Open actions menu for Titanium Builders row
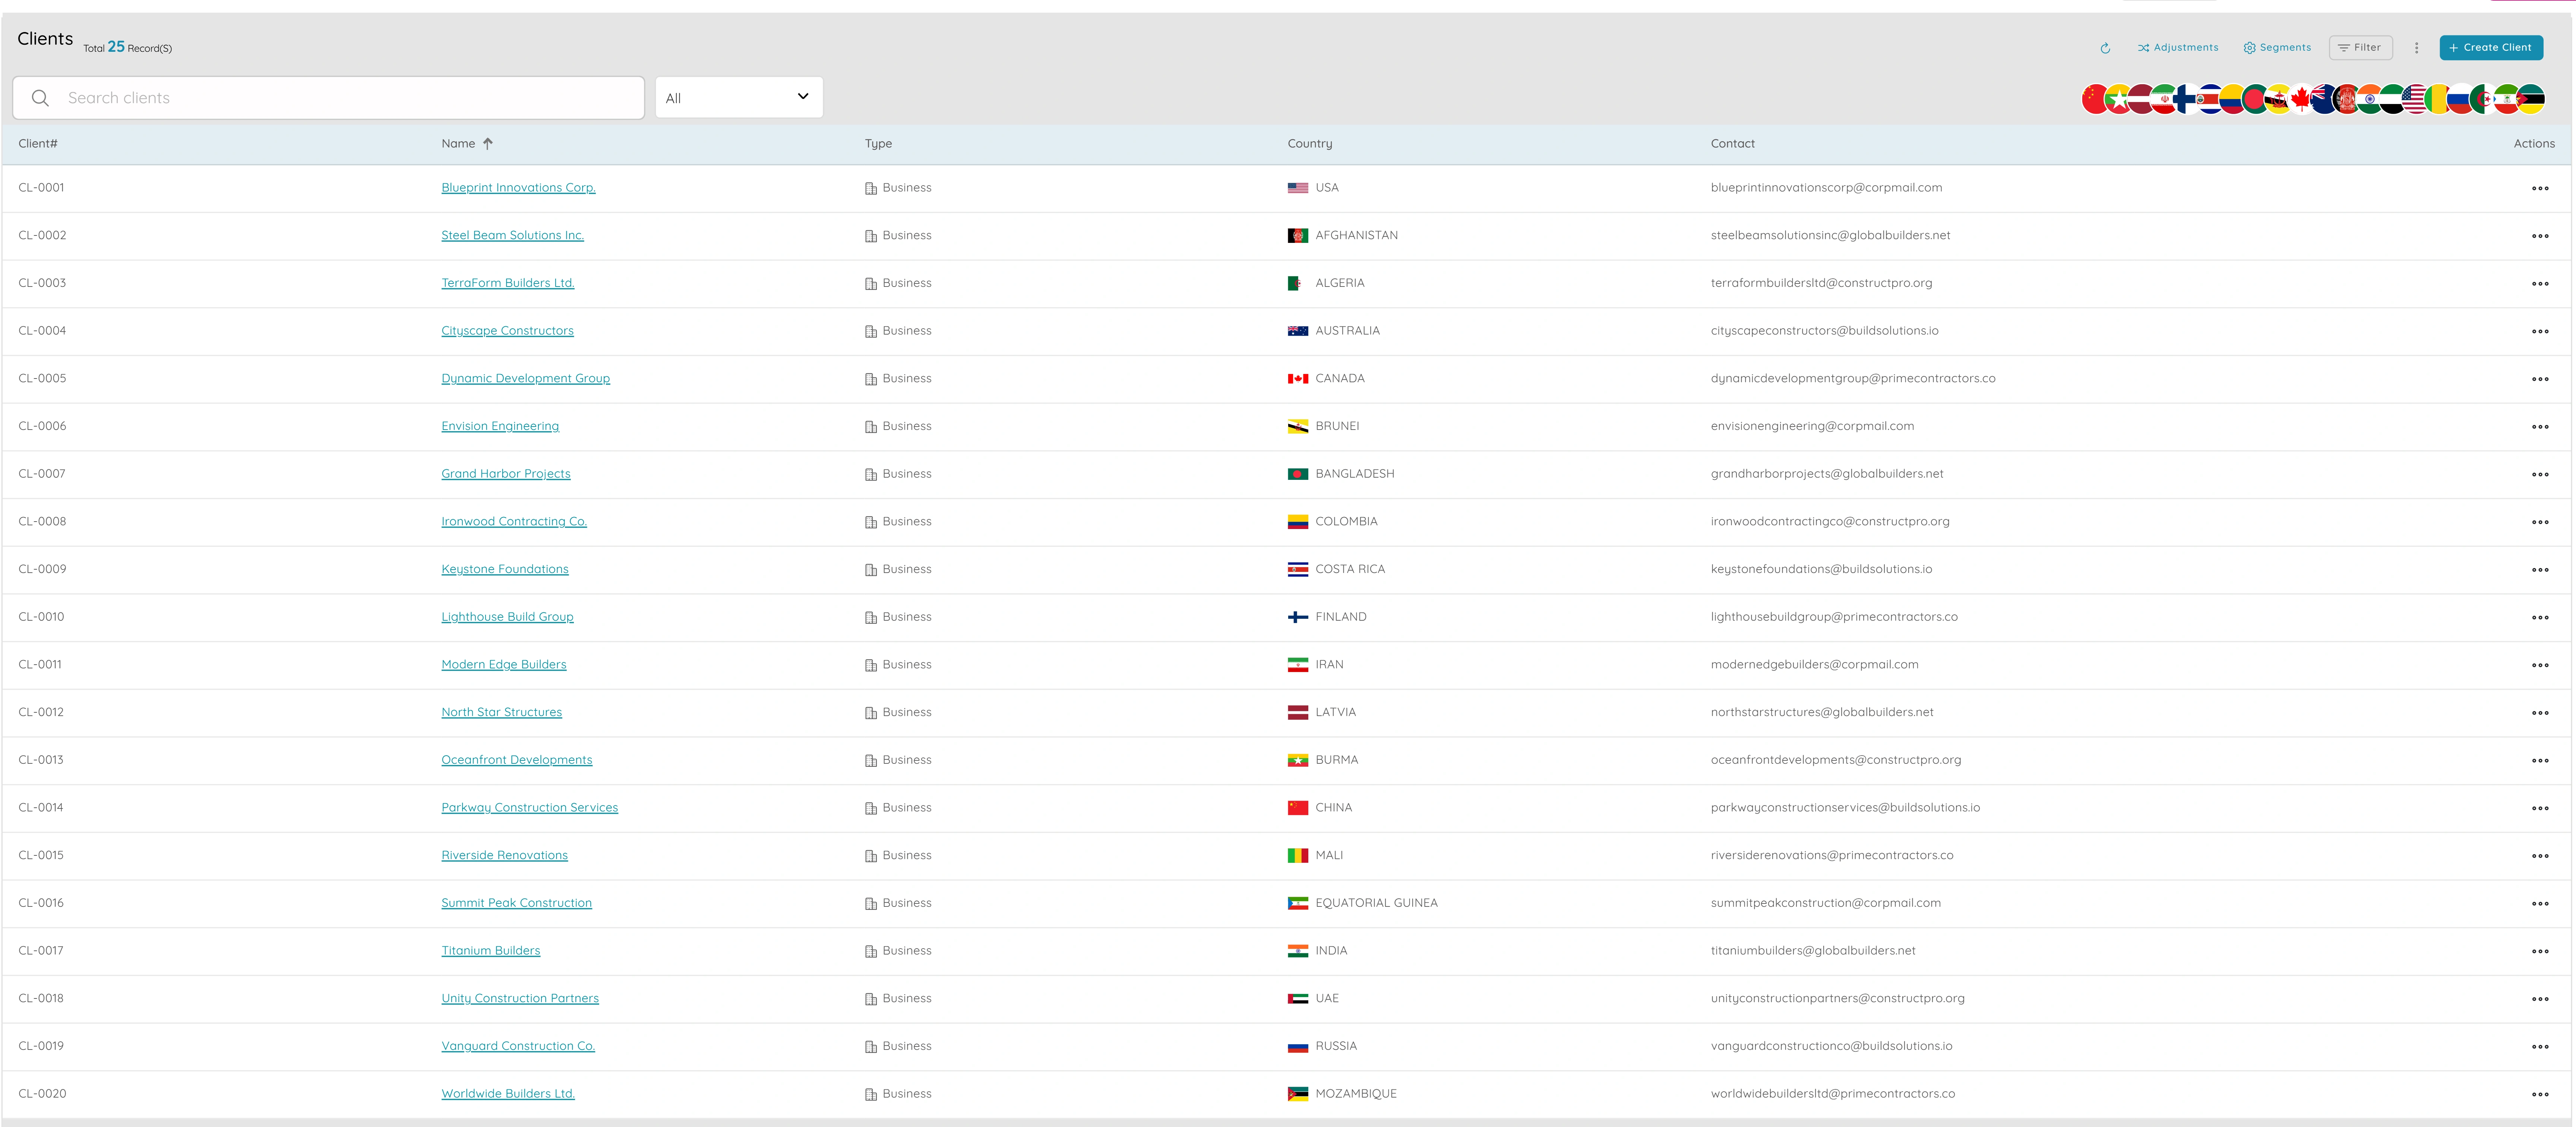 (2539, 952)
